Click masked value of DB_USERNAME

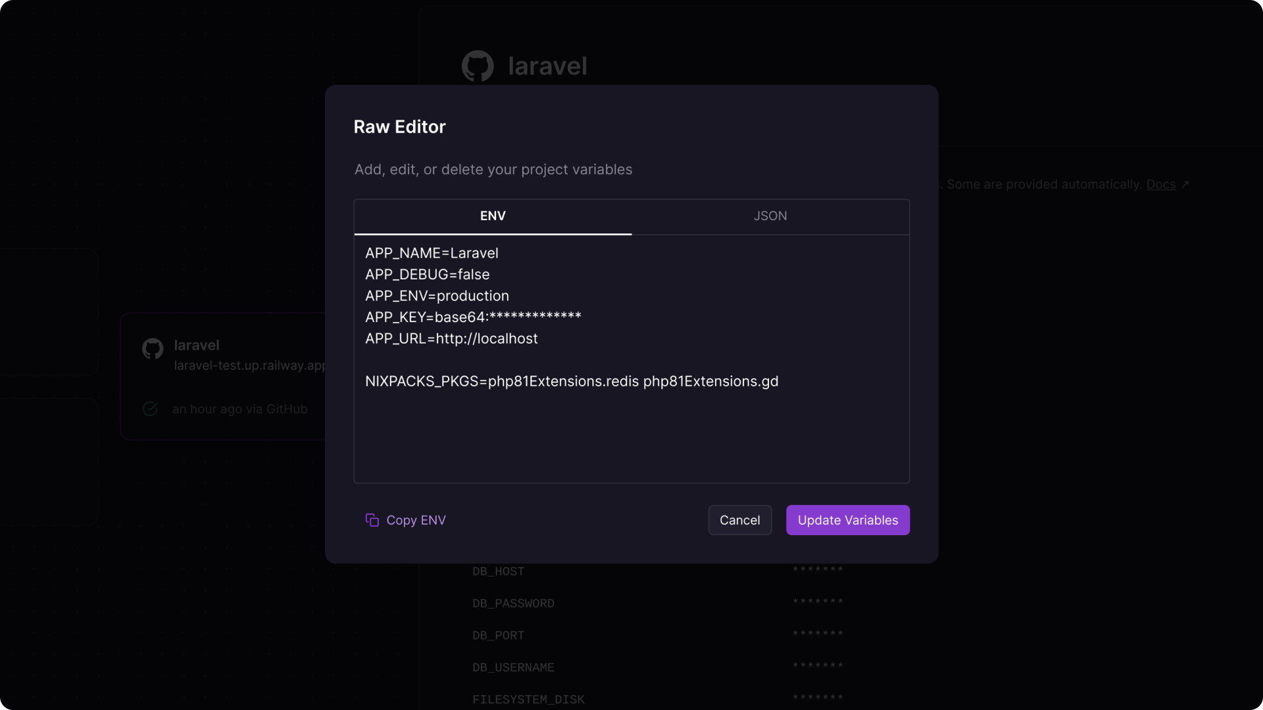(x=818, y=667)
